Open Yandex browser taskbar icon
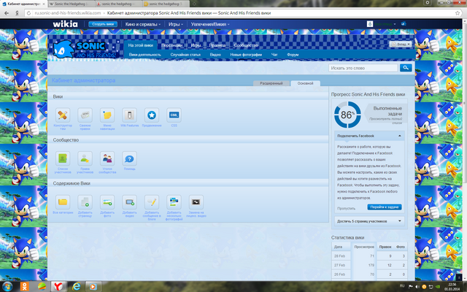 (x=58, y=287)
